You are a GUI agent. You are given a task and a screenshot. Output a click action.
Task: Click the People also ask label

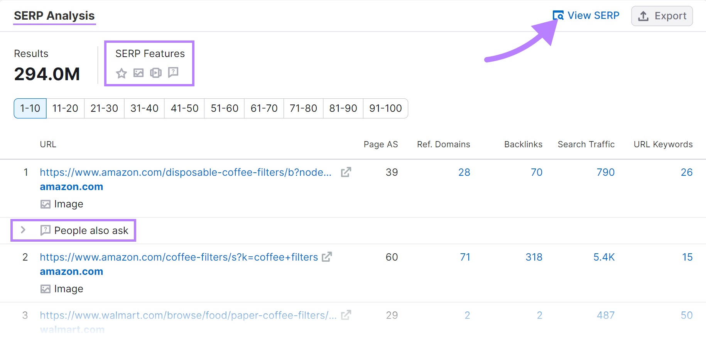click(91, 231)
